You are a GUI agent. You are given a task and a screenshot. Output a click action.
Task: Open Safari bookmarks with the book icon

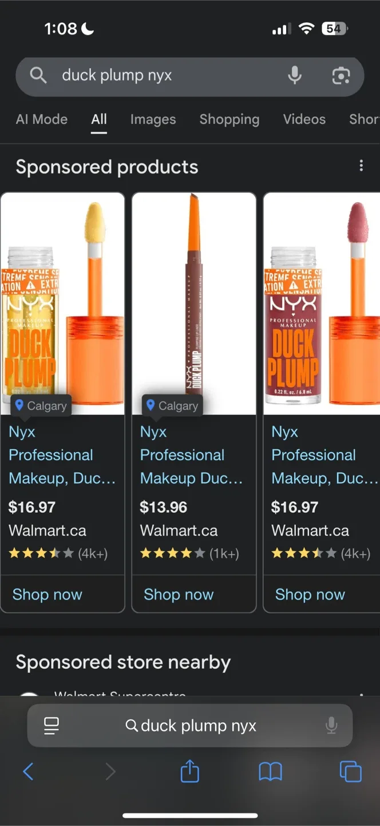click(x=271, y=772)
